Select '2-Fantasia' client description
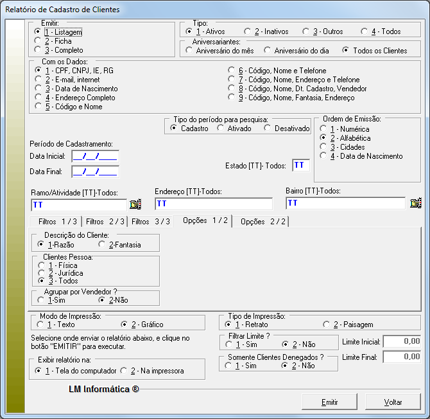Image resolution: width=430 pixels, height=419 pixels. click(102, 244)
